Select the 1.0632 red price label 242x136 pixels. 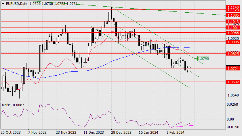pos(233,82)
